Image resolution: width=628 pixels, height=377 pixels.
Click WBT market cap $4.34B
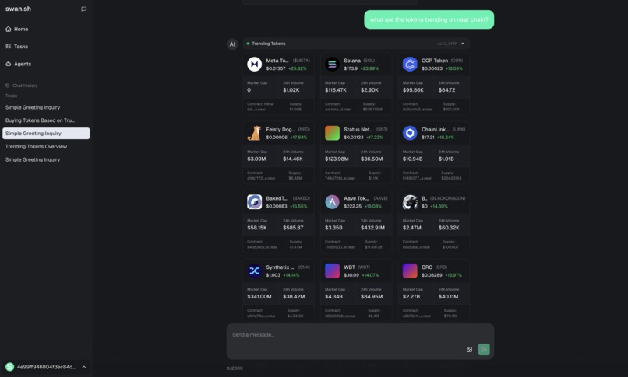pyautogui.click(x=333, y=297)
